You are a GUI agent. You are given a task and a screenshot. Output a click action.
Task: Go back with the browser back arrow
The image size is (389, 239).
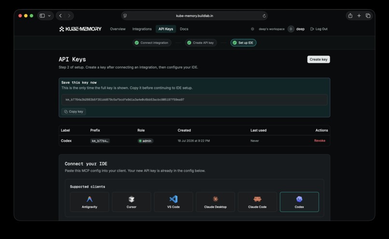point(60,15)
